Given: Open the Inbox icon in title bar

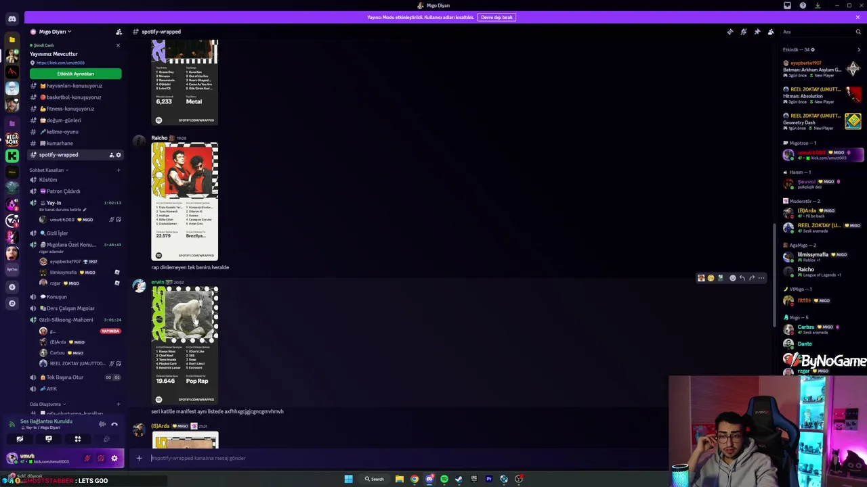Looking at the screenshot, I should [787, 5].
